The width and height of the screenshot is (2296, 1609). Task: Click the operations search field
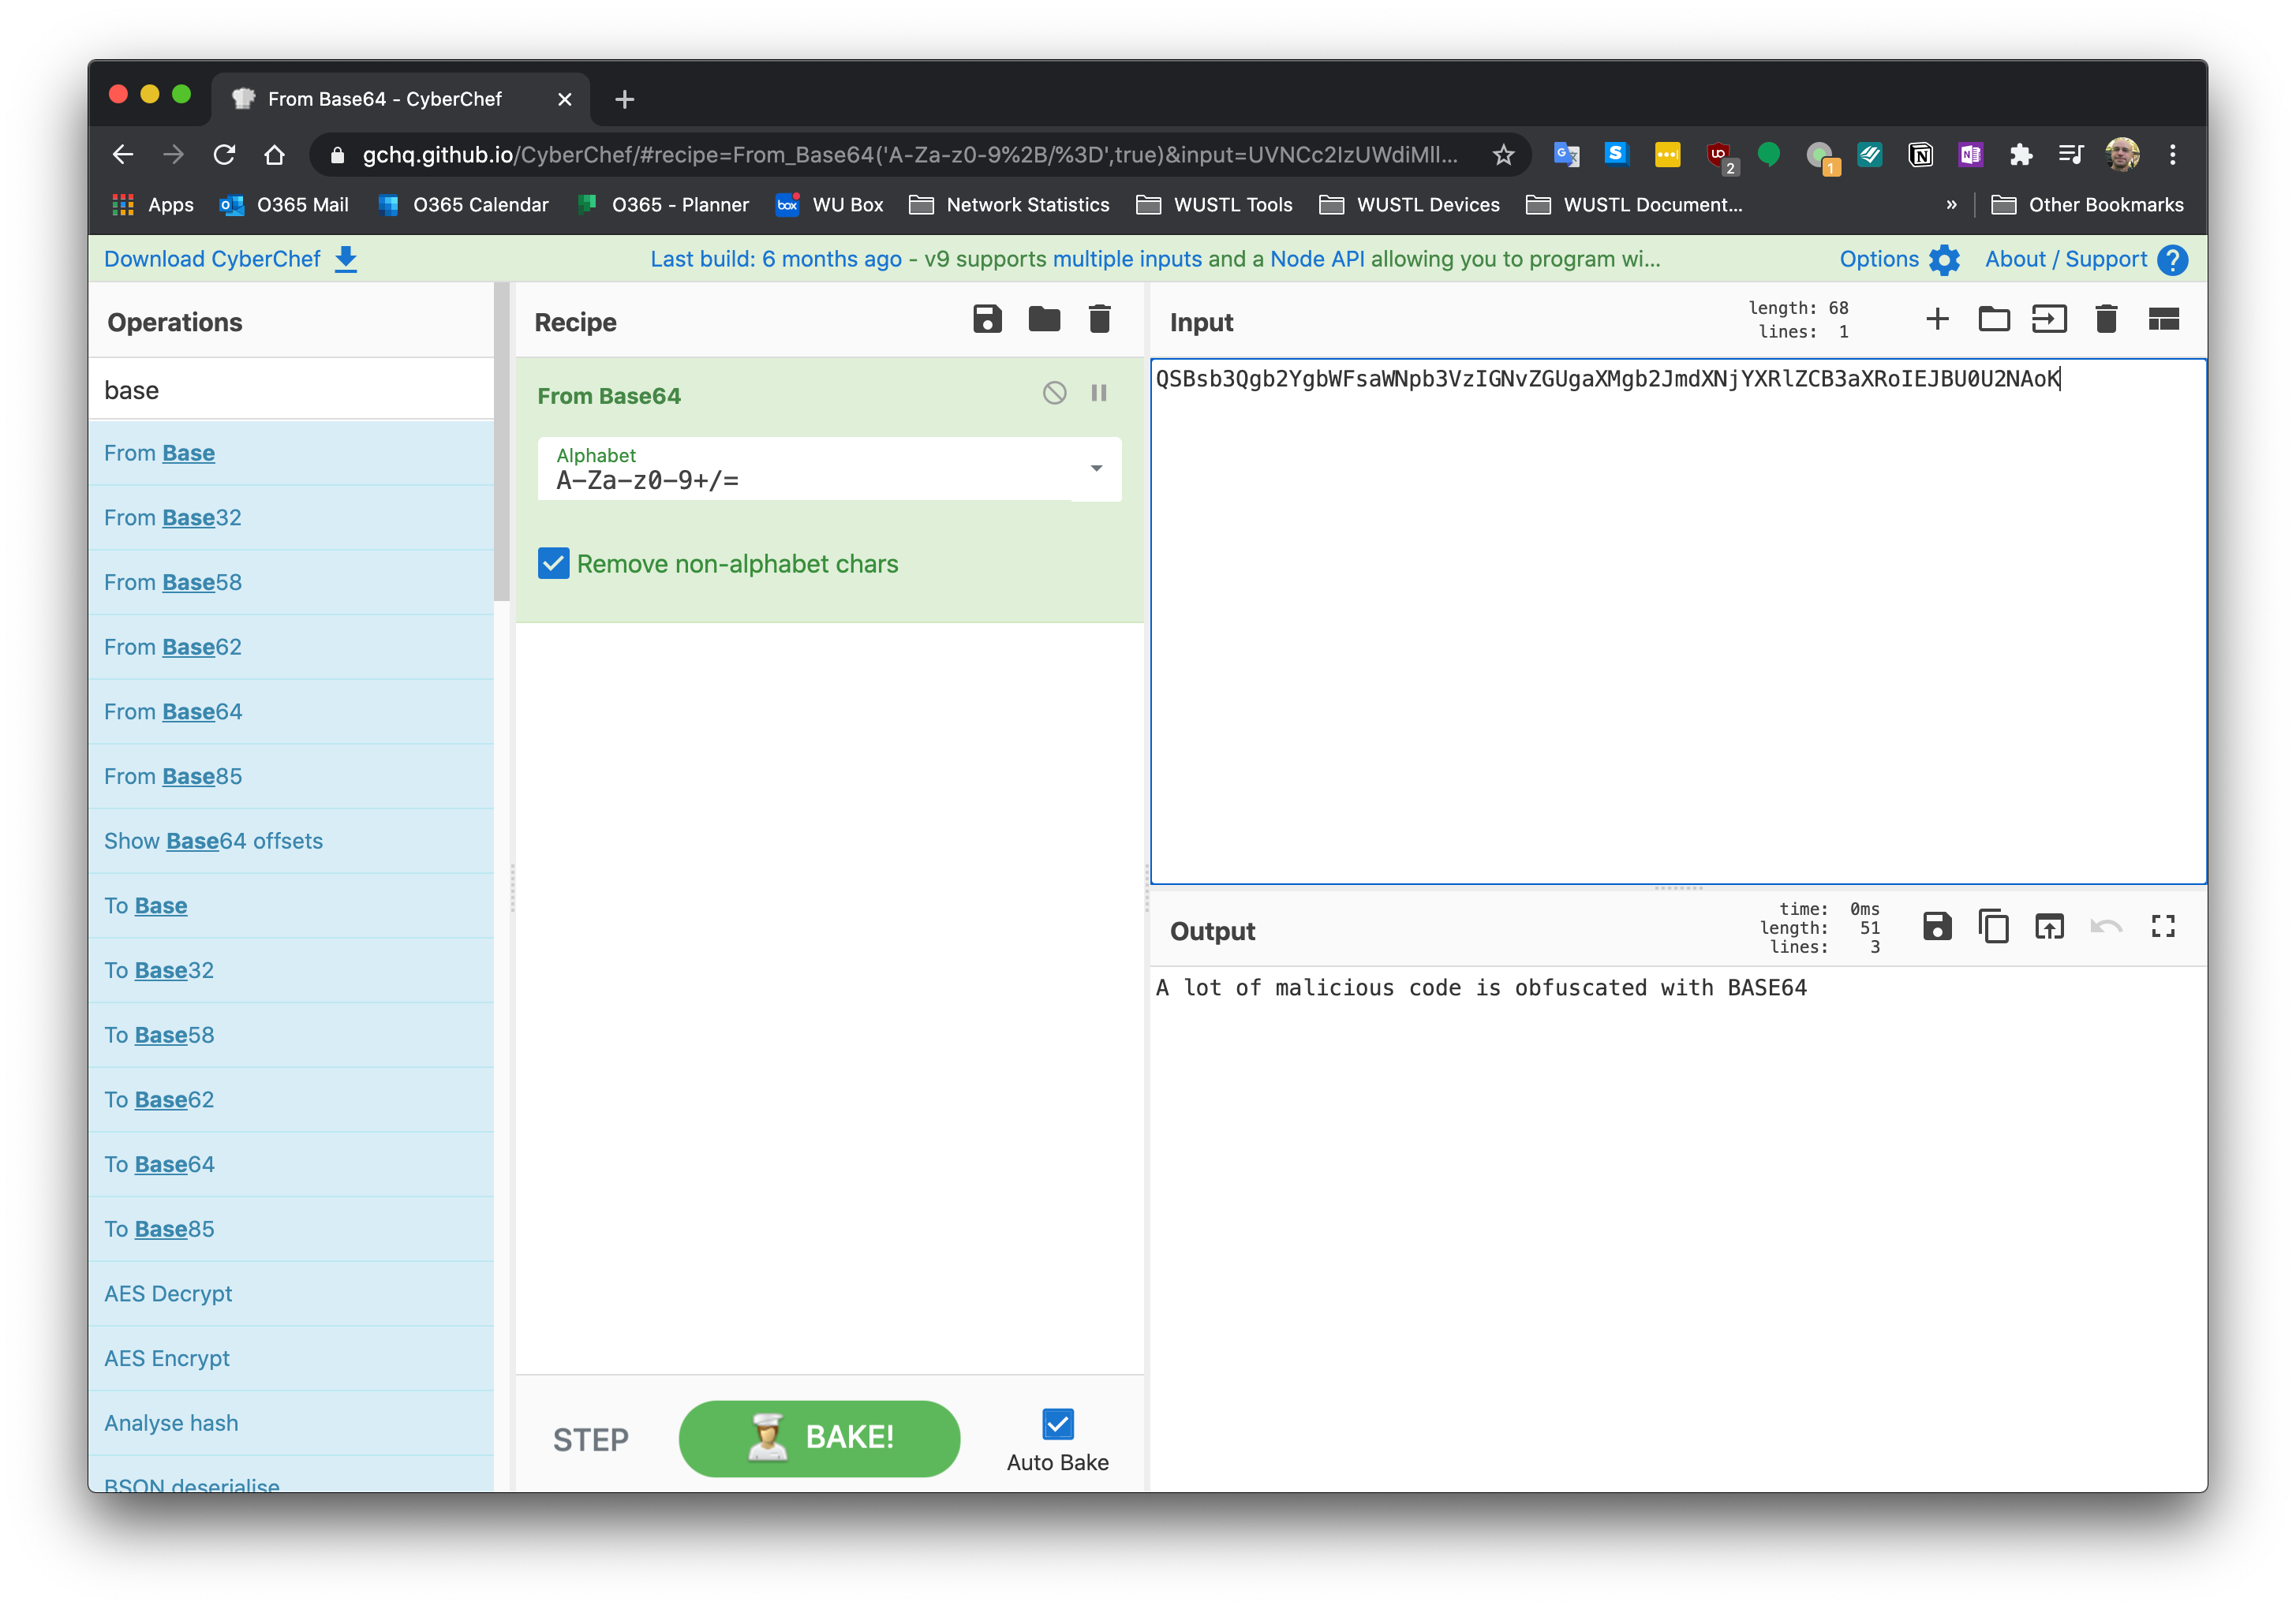[291, 390]
